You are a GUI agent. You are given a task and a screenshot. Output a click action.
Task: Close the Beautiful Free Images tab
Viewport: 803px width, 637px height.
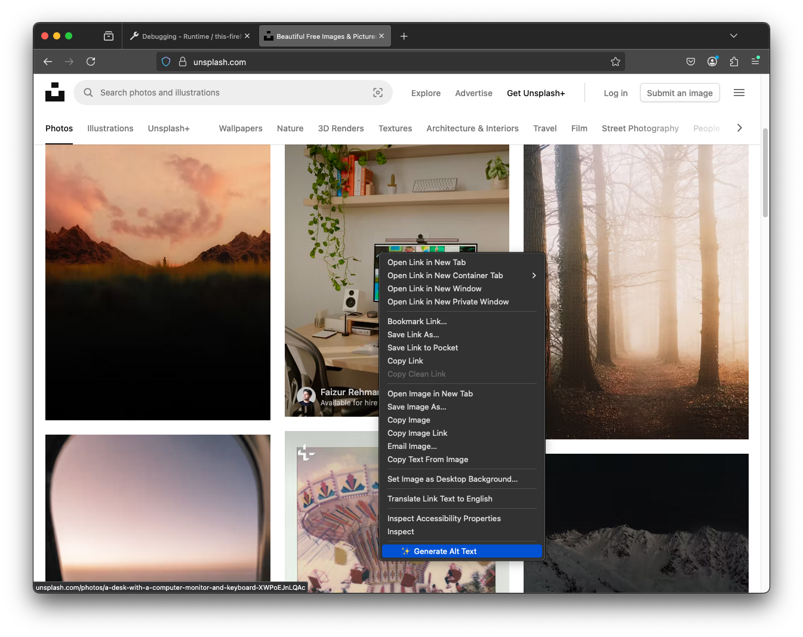(381, 36)
